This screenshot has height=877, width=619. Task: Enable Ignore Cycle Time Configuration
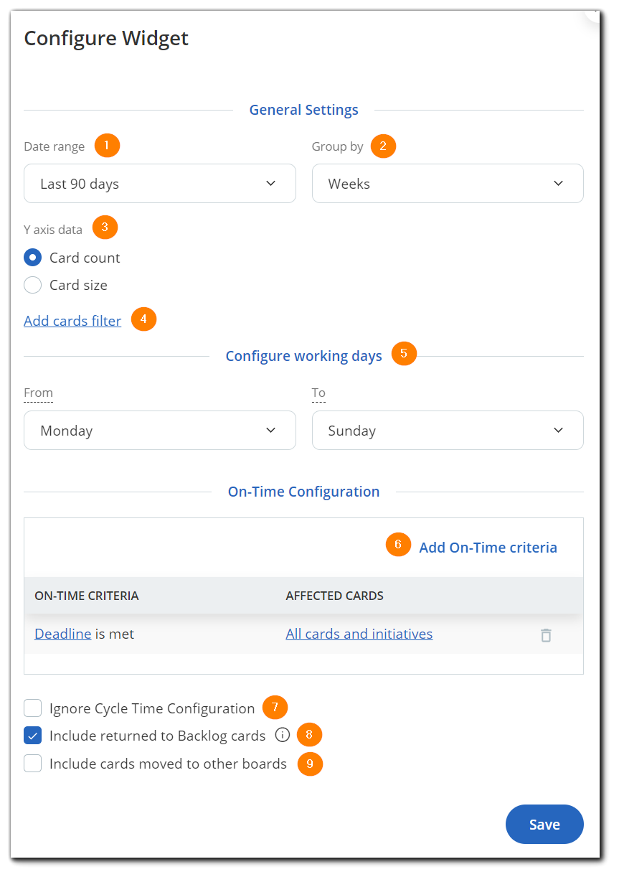point(32,708)
